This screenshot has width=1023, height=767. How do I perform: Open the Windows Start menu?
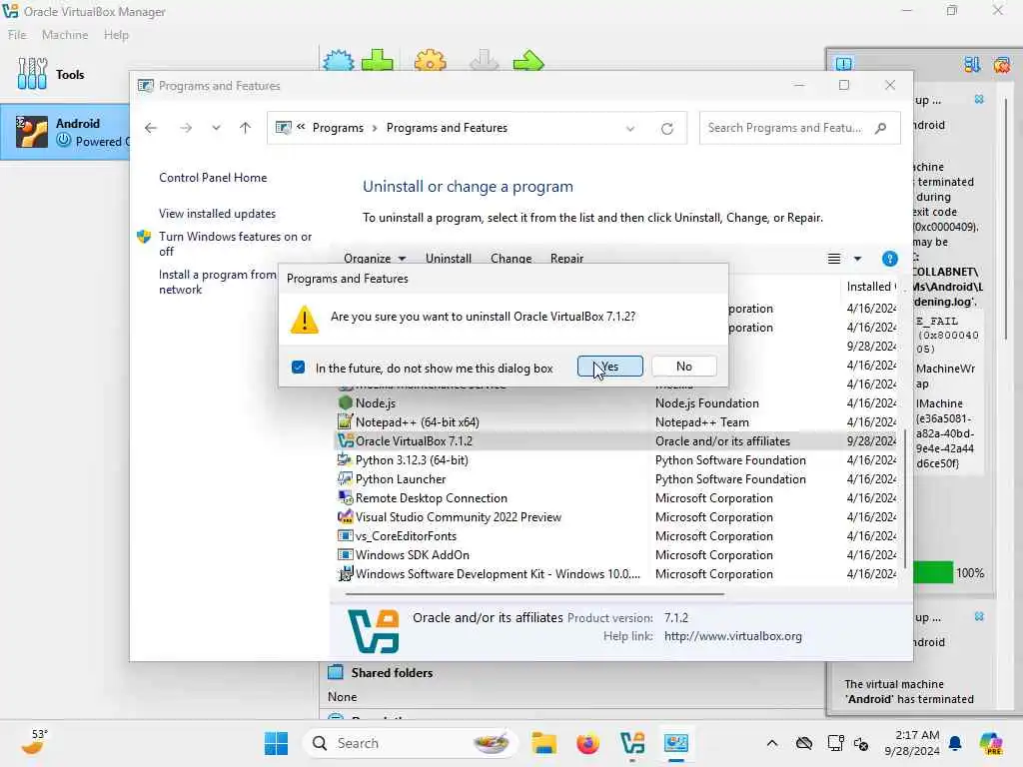pos(277,743)
